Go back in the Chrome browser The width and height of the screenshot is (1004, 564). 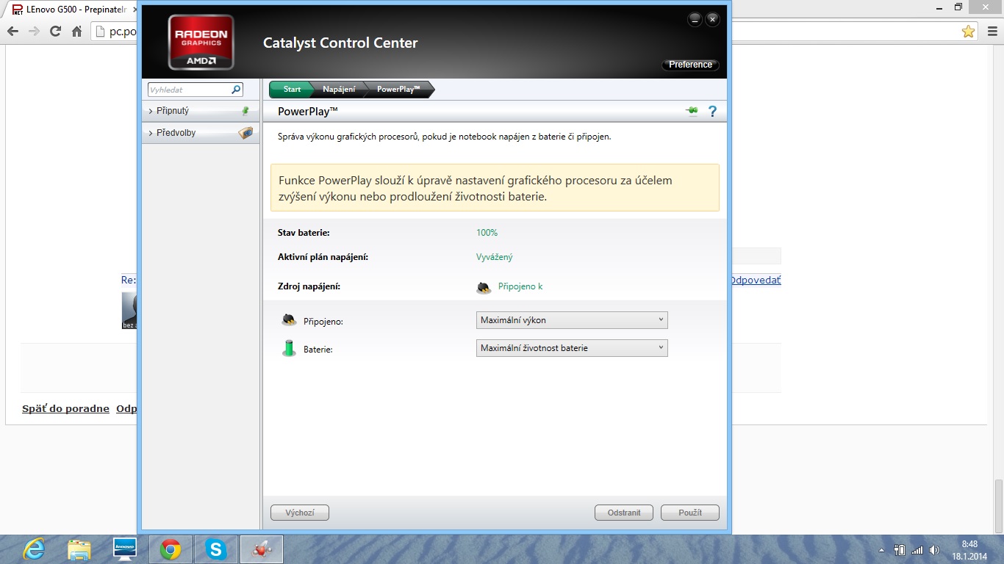click(12, 32)
